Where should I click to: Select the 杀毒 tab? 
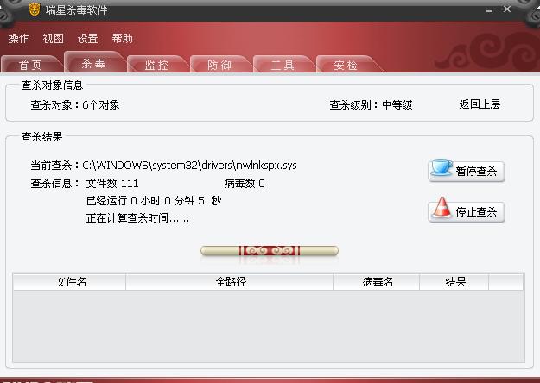(93, 62)
